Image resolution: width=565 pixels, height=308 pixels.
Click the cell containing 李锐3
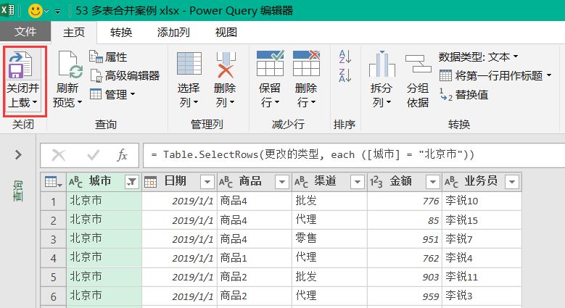point(482,296)
